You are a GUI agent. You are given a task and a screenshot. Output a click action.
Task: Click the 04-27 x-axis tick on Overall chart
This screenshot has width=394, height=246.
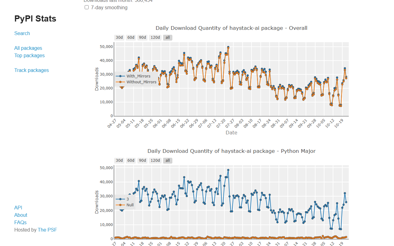pyautogui.click(x=112, y=124)
